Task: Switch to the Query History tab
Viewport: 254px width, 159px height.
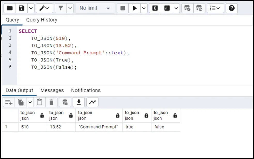Action: (x=42, y=20)
